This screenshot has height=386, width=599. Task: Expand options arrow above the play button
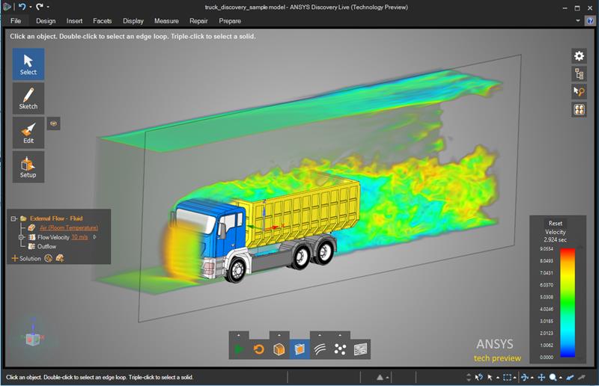(239, 335)
